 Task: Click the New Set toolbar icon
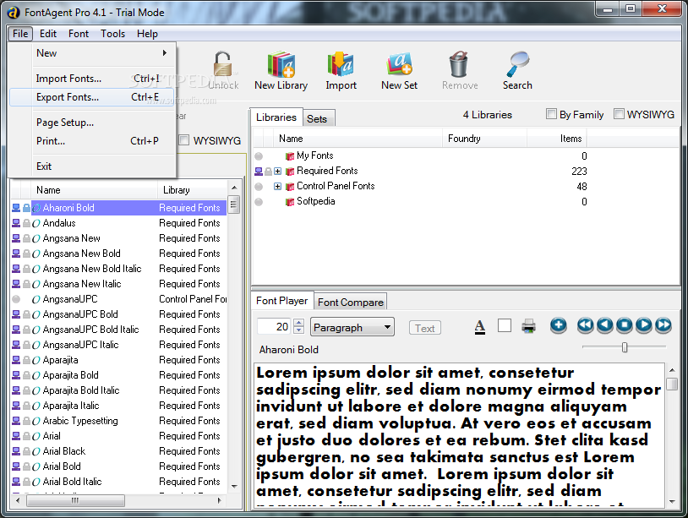pyautogui.click(x=399, y=64)
